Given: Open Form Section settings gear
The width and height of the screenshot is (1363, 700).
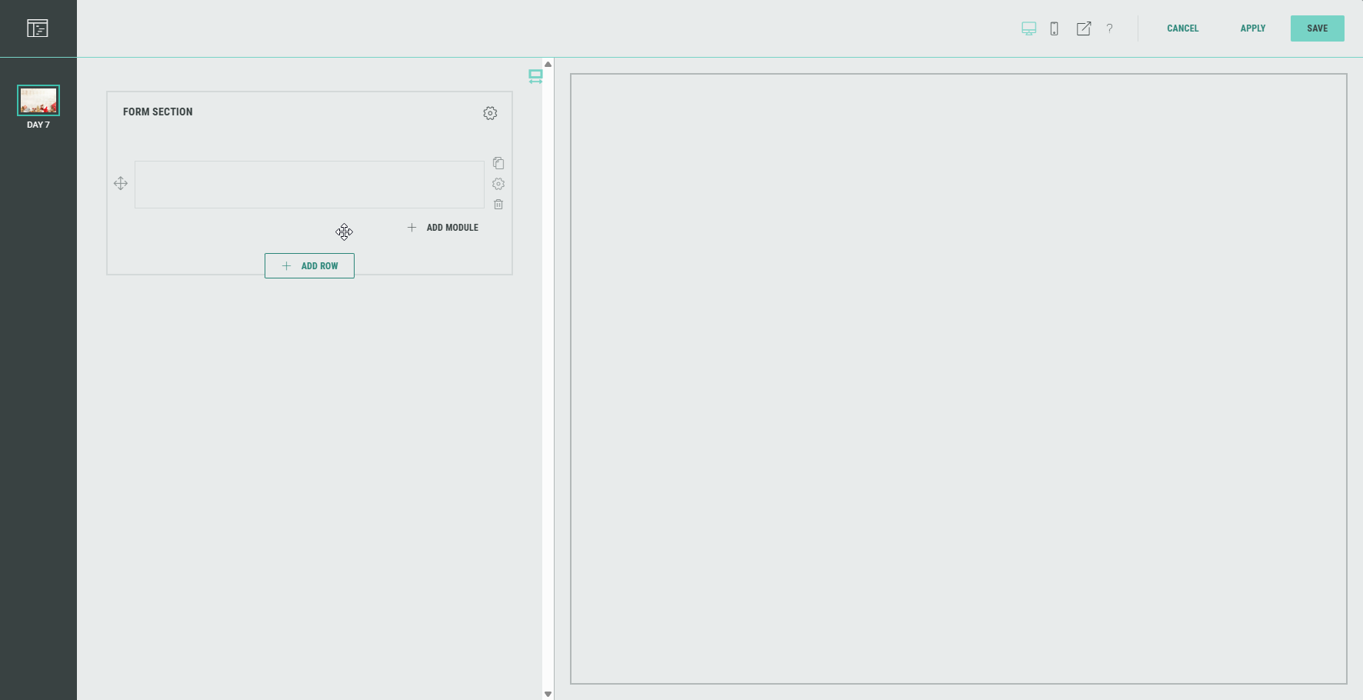Looking at the screenshot, I should point(490,113).
